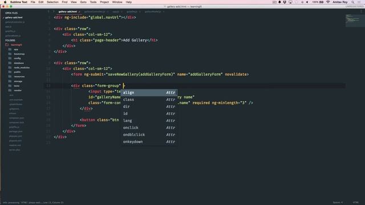
Task: Click 'required' attribute in the input line
Action: 201,102
